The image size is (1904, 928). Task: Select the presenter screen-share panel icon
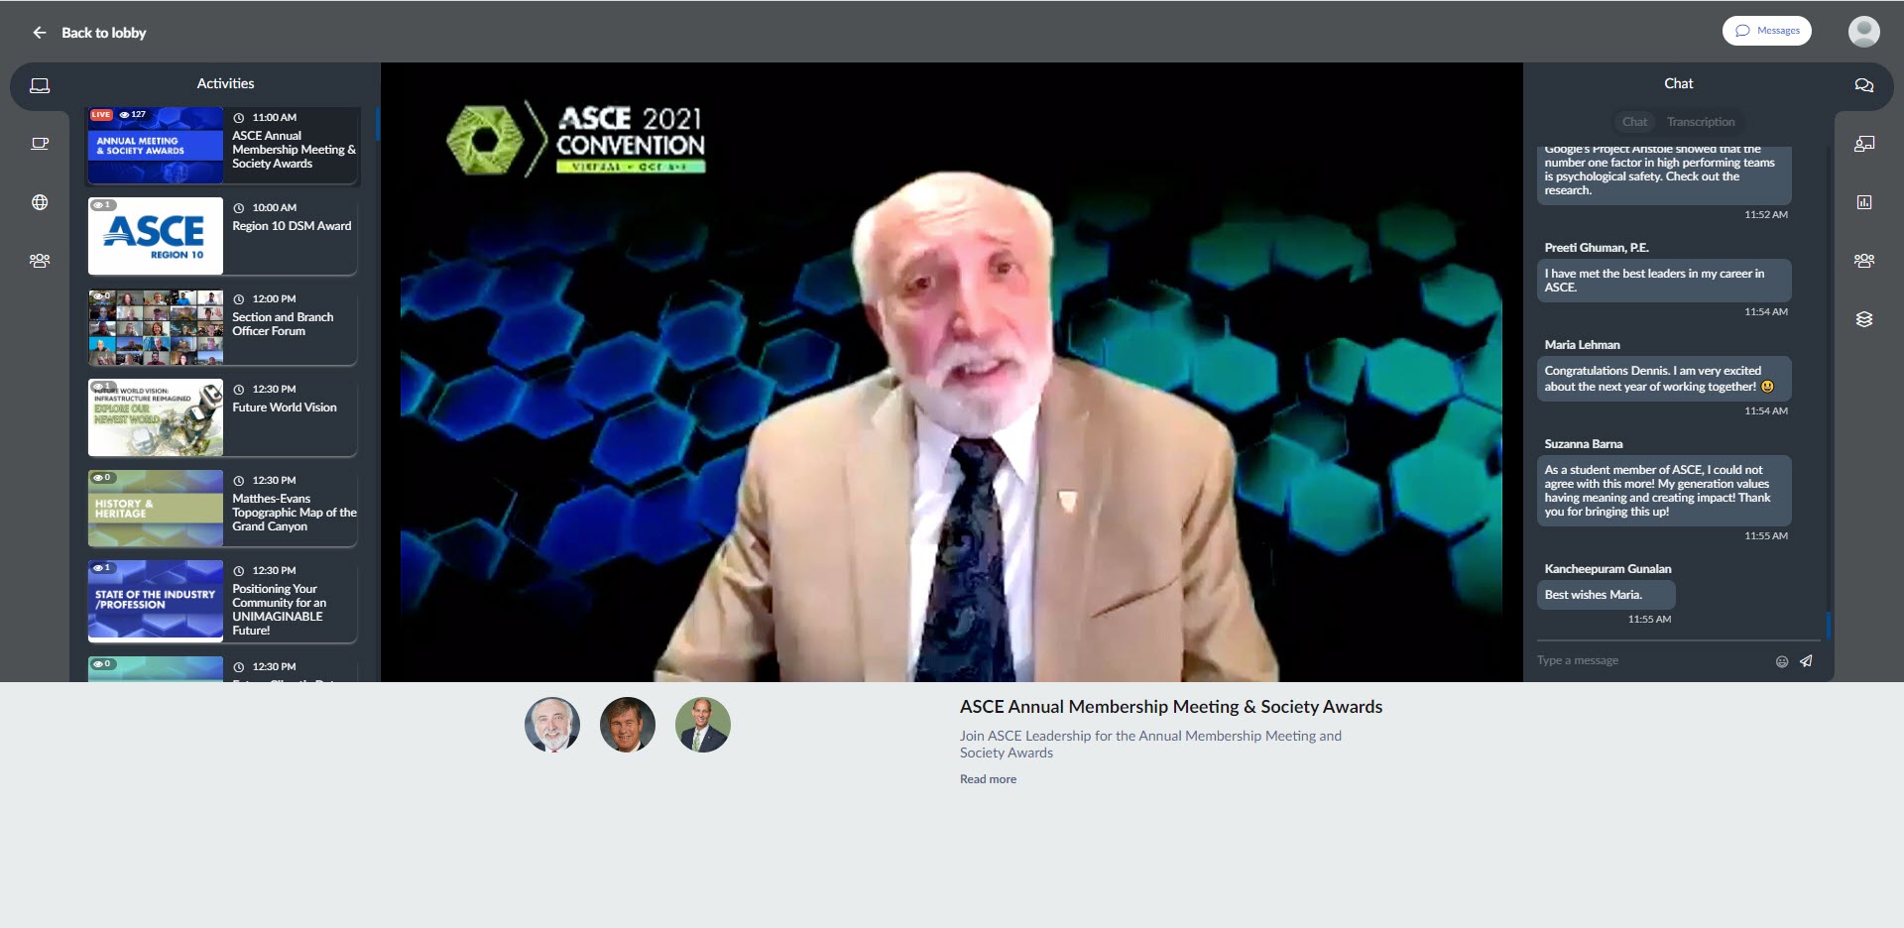pyautogui.click(x=1865, y=144)
